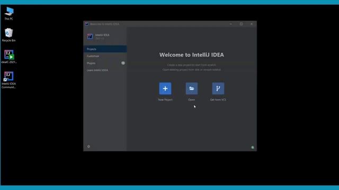
Task: Click the IntelliJ IDEA logo in sidebar header
Action: click(90, 36)
